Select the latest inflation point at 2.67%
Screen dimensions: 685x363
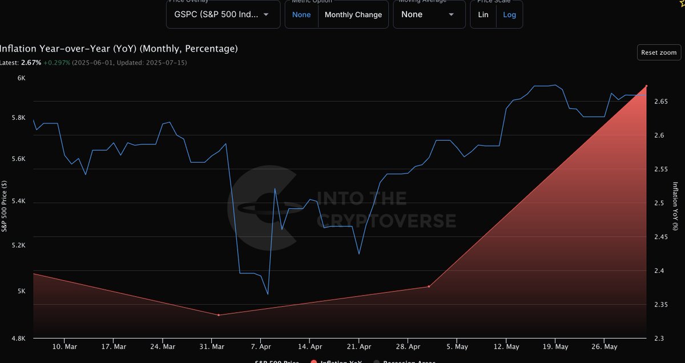click(646, 86)
